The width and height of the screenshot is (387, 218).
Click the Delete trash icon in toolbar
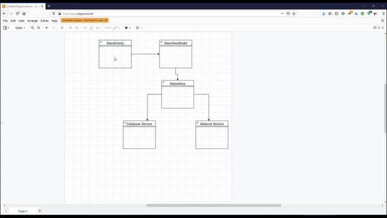coord(62,28)
